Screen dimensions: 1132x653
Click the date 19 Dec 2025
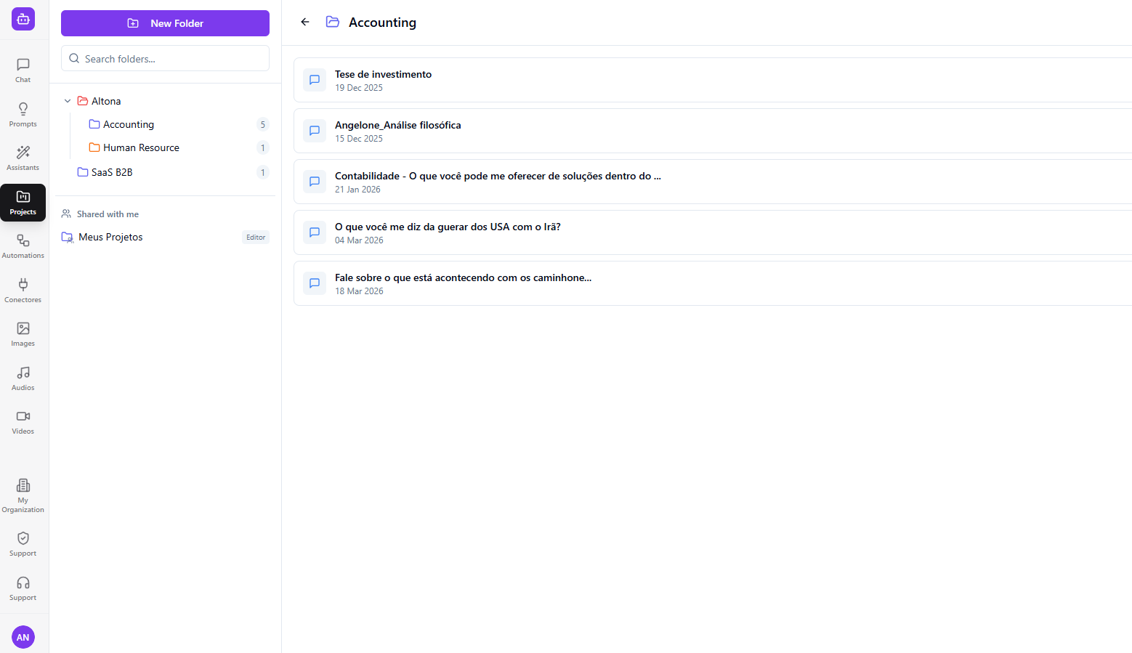[x=359, y=88]
